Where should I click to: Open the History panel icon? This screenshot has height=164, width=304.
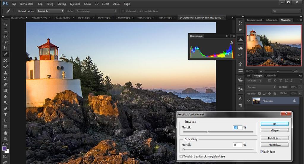(240, 23)
